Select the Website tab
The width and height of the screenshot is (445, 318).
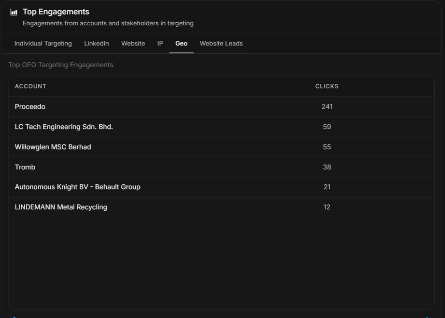pos(133,44)
